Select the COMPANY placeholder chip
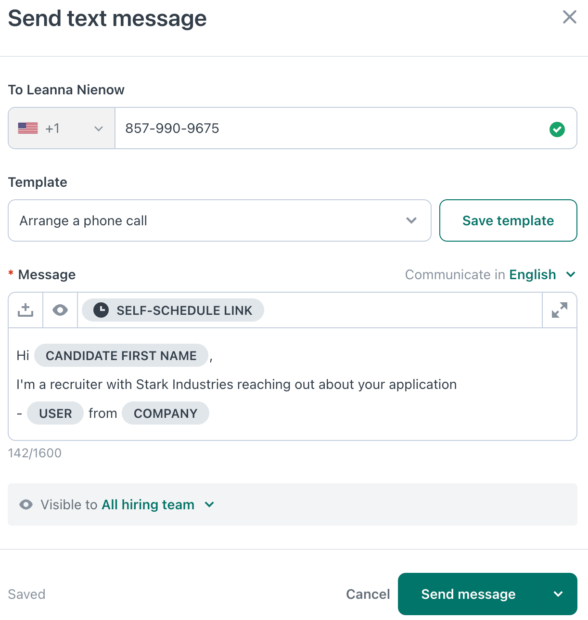This screenshot has width=588, height=620. pyautogui.click(x=166, y=413)
